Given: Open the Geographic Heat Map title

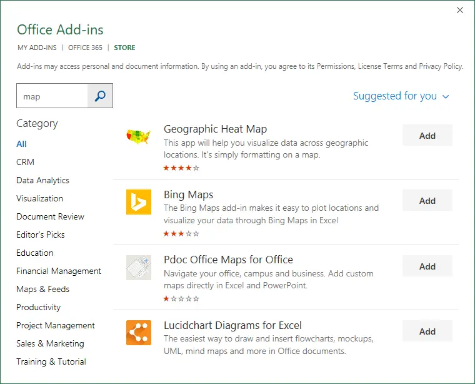Looking at the screenshot, I should pos(215,129).
